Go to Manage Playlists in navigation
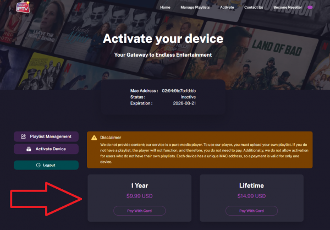The width and height of the screenshot is (330, 230). coord(195,7)
